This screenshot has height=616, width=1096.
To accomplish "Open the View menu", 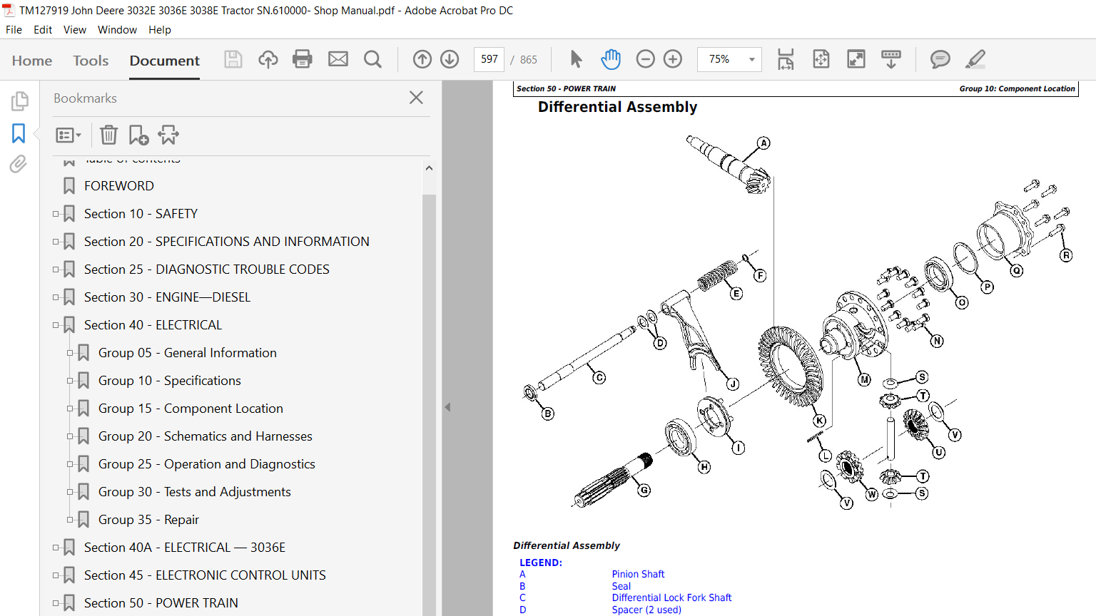I will [x=74, y=30].
